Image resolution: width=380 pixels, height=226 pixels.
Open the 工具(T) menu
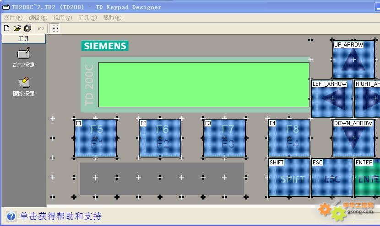[87, 18]
